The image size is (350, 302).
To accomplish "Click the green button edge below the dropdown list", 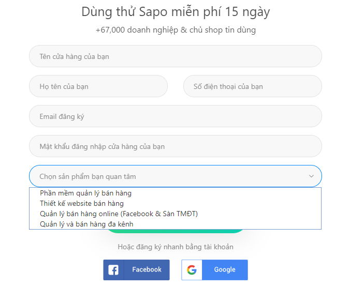I will pyautogui.click(x=175, y=231).
